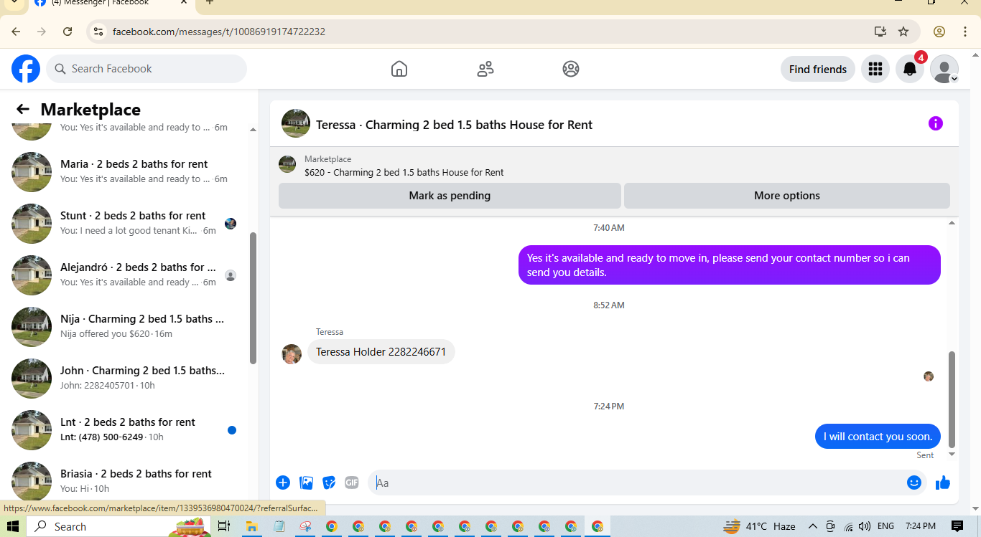Click the ENG language indicator
This screenshot has width=981, height=537.
(885, 526)
